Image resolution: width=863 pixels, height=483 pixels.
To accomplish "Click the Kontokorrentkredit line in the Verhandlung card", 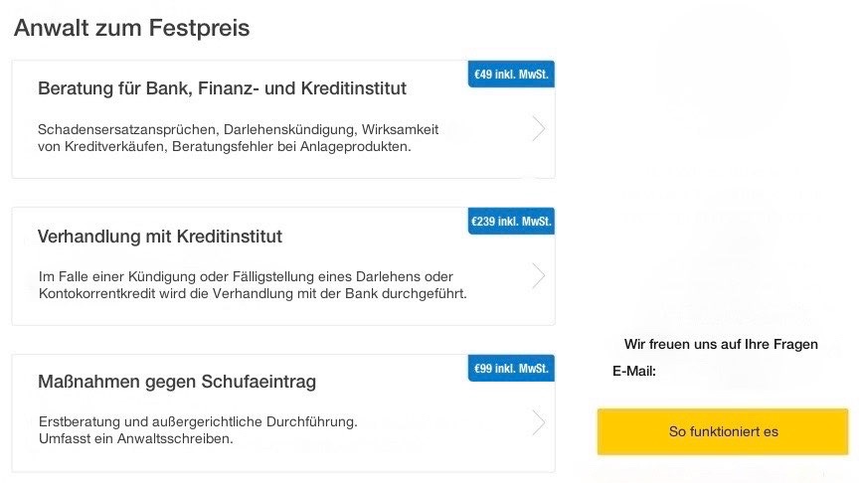I will tap(252, 294).
